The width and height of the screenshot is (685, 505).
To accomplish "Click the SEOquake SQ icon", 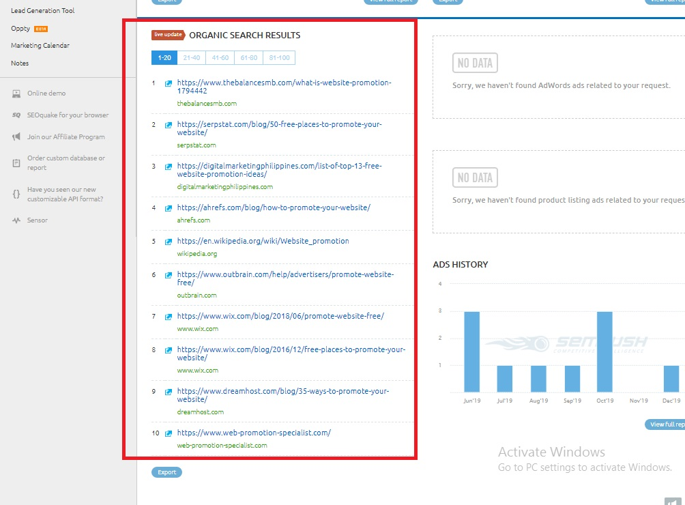I will [16, 115].
